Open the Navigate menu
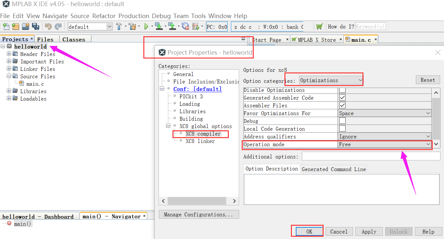 pyautogui.click(x=55, y=16)
